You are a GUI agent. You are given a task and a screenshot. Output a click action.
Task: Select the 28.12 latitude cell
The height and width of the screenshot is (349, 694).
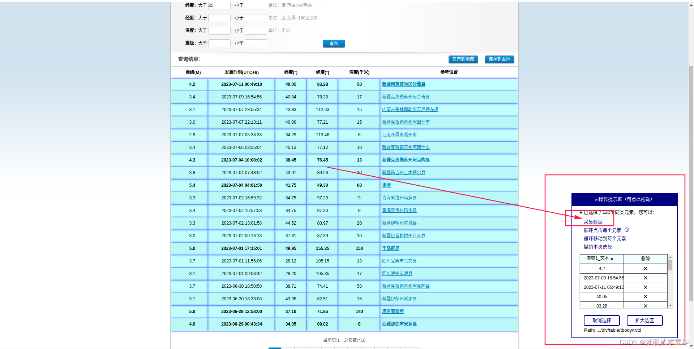click(291, 261)
